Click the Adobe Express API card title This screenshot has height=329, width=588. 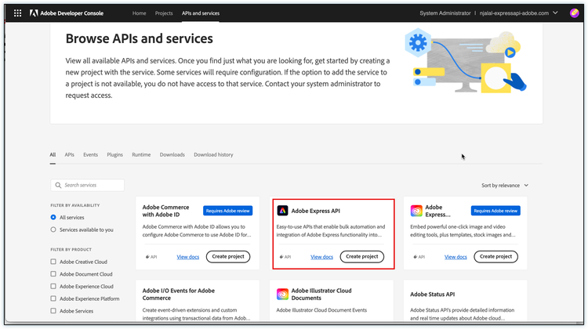[316, 211]
